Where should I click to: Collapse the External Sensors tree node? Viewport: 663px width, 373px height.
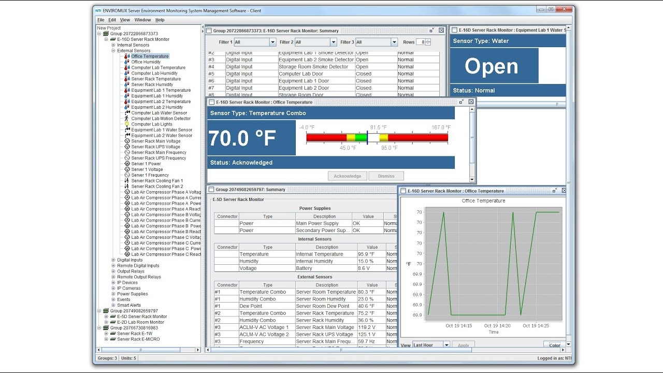[113, 51]
